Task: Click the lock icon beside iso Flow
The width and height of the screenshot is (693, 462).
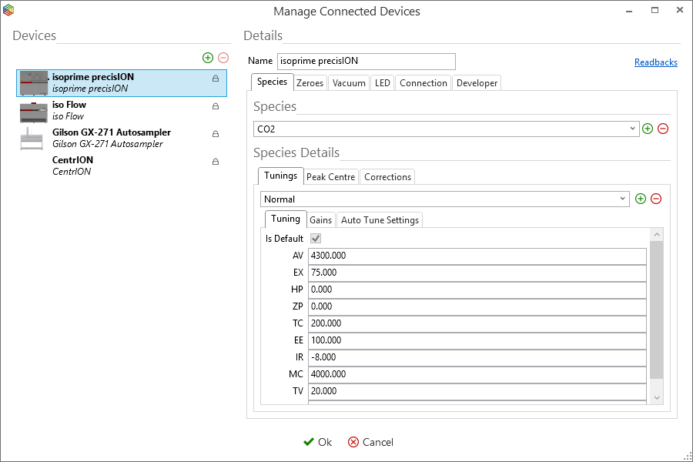Action: point(216,106)
